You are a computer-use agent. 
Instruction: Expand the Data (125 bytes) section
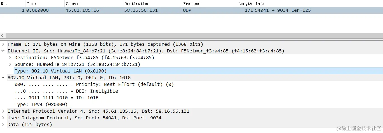pyautogui.click(x=3, y=125)
